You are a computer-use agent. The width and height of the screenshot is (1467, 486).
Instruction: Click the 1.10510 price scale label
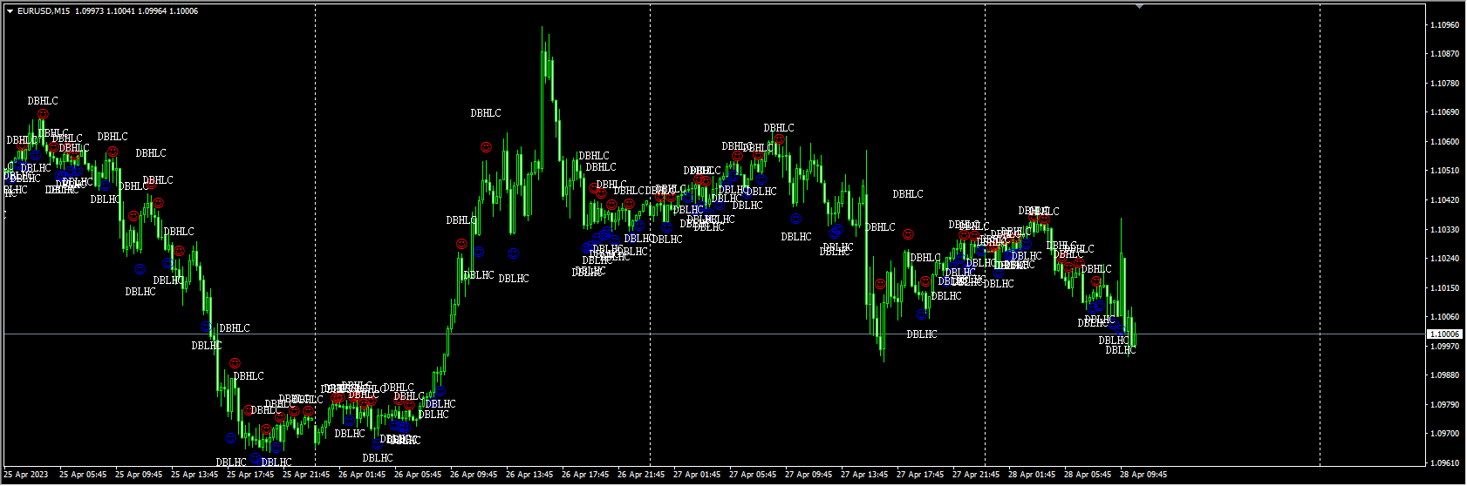[1445, 171]
